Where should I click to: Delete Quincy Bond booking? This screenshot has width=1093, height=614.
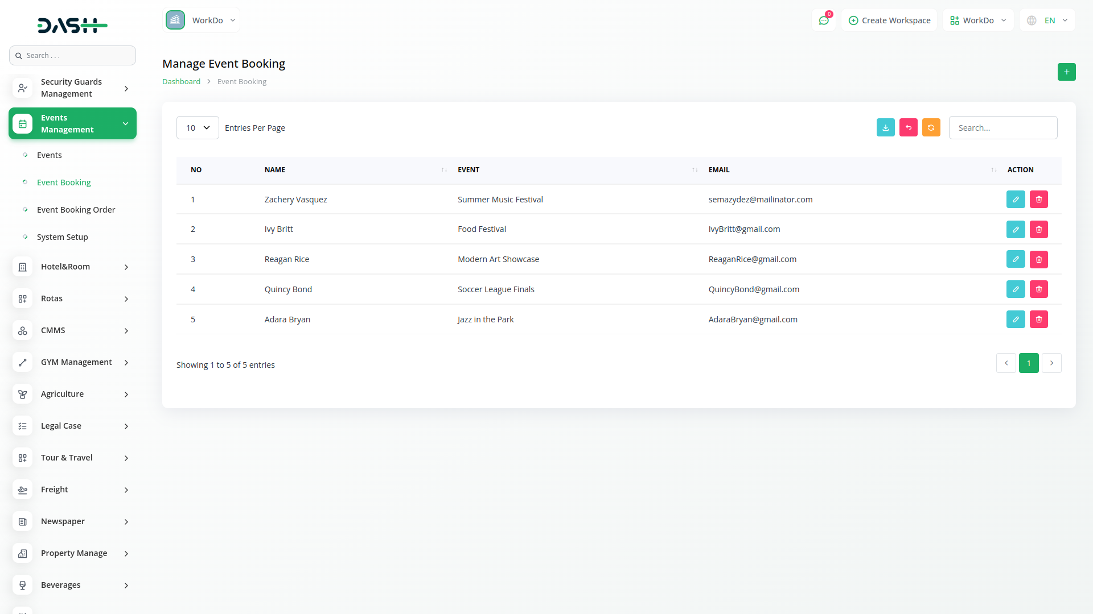pos(1039,289)
